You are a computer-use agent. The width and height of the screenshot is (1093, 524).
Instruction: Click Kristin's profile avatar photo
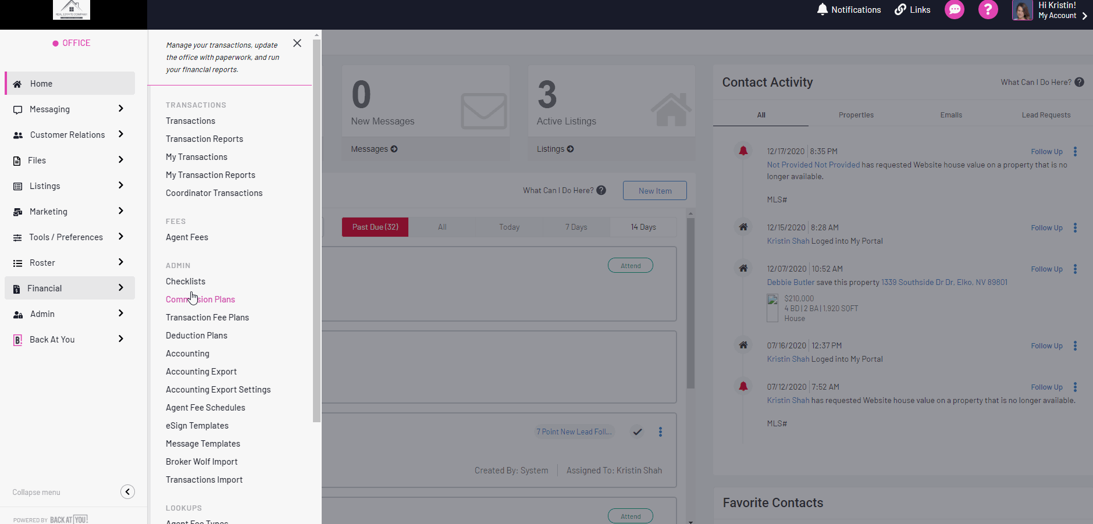click(x=1022, y=10)
